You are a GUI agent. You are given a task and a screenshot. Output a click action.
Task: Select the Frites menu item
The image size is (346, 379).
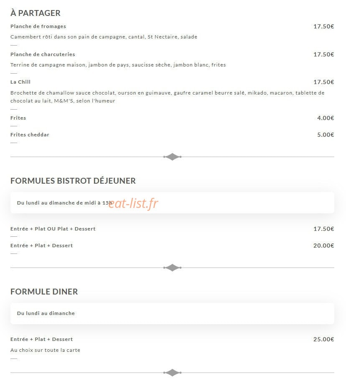18,118
